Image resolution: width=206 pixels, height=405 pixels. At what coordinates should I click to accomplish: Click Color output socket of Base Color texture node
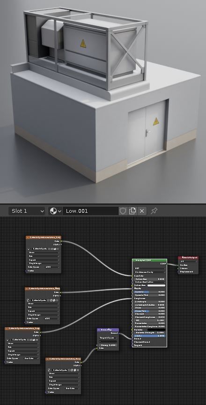point(61,241)
